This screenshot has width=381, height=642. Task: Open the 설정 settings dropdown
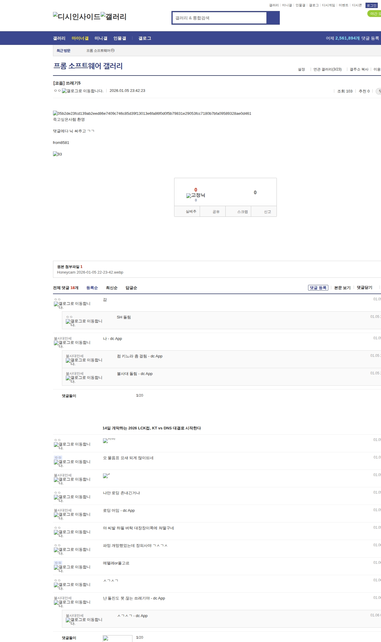pyautogui.click(x=301, y=69)
